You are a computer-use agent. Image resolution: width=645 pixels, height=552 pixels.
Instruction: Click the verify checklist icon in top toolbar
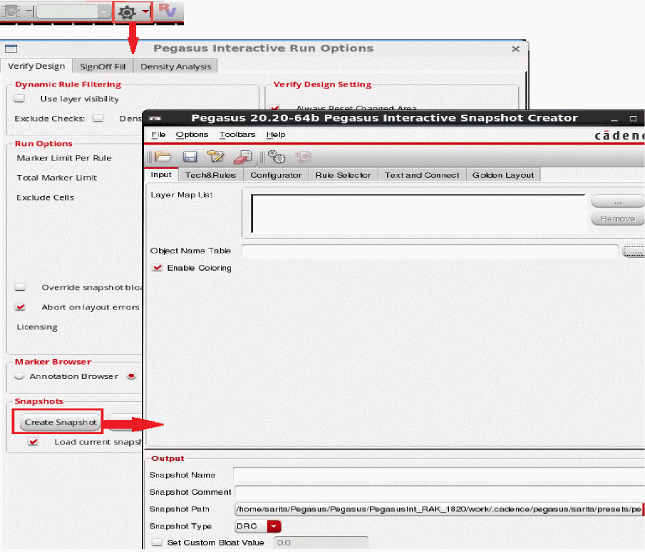coord(12,11)
